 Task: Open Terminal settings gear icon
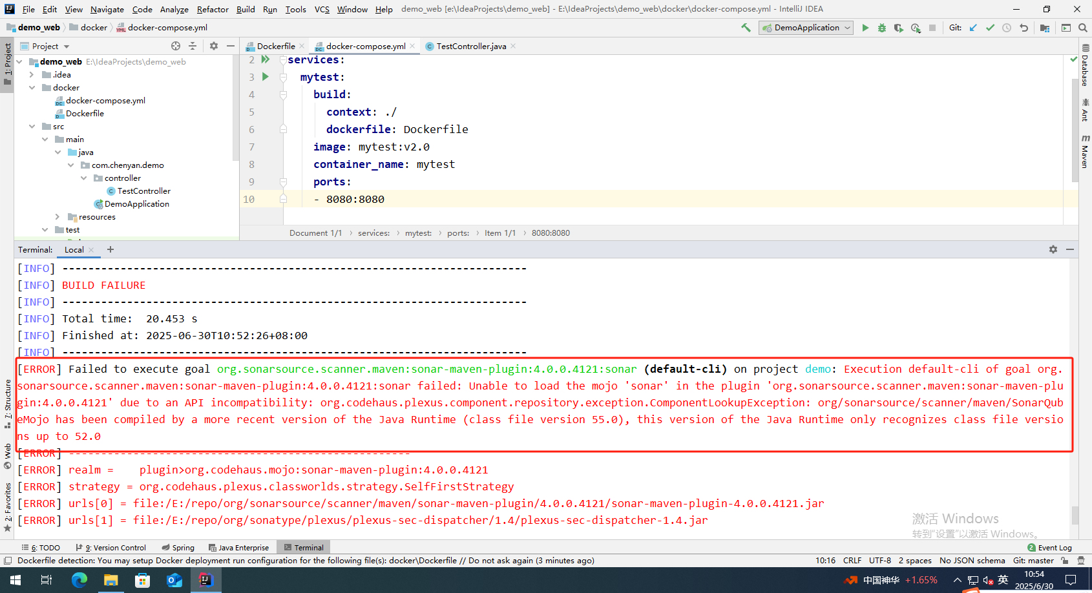pos(1053,249)
